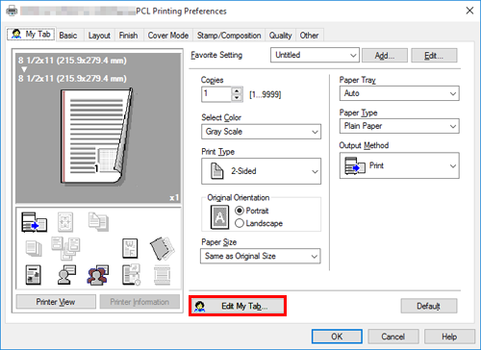The image size is (481, 350).
Task: Click the single gray user with card icon
Action: tap(66, 275)
